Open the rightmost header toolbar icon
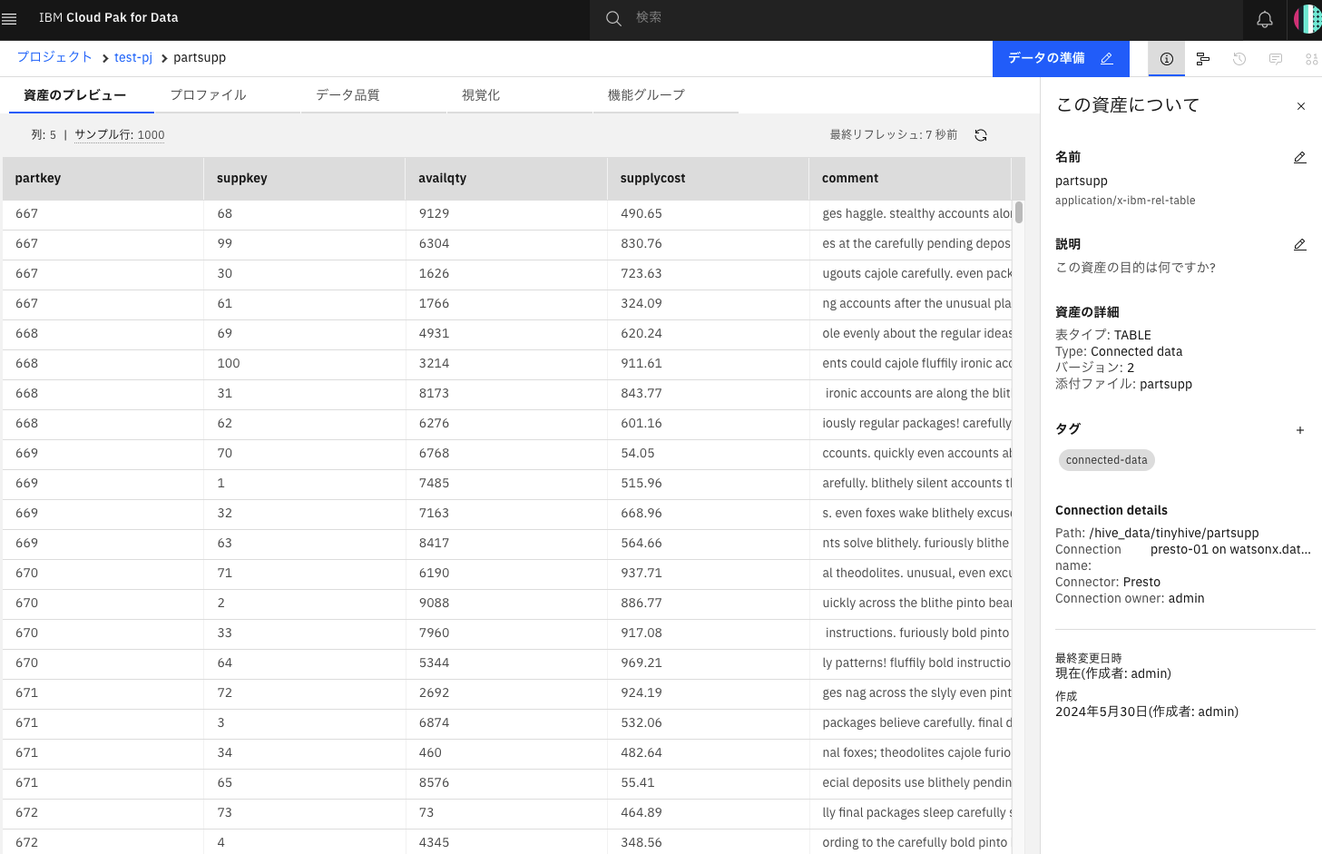This screenshot has width=1322, height=854. pos(1311,59)
